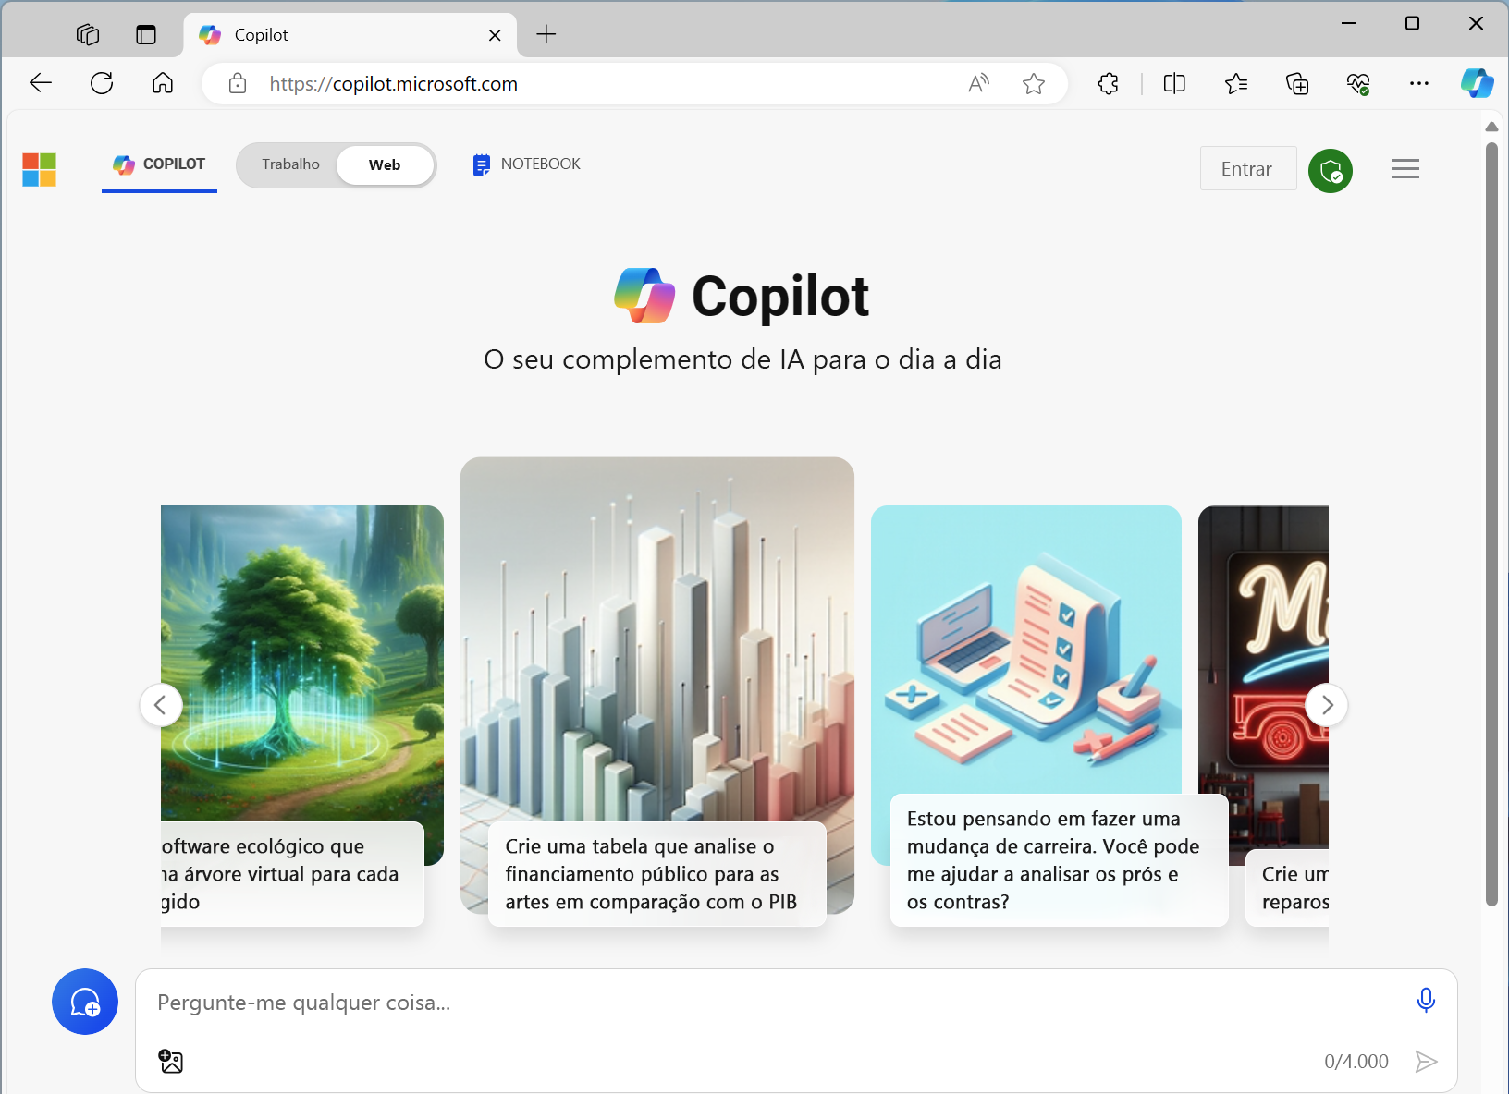
Task: Open the Workspaces icon
Action: [x=88, y=35]
